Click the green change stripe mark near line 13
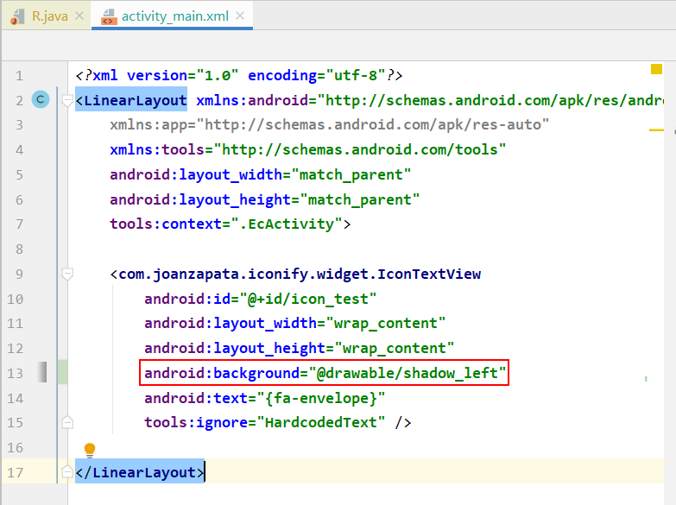 click(646, 379)
